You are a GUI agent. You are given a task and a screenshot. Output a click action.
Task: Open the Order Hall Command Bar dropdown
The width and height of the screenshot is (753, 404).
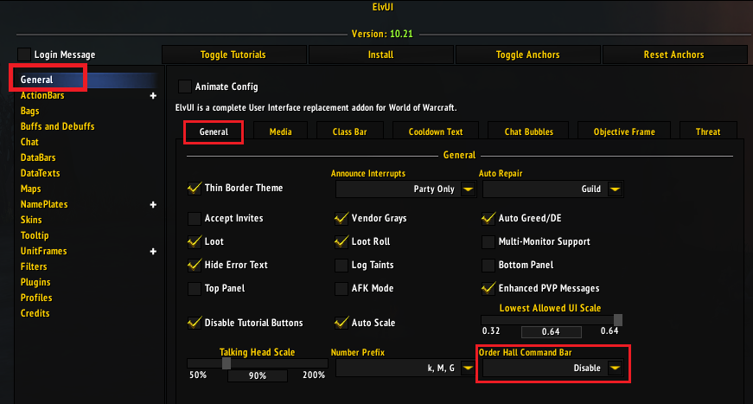click(x=553, y=368)
